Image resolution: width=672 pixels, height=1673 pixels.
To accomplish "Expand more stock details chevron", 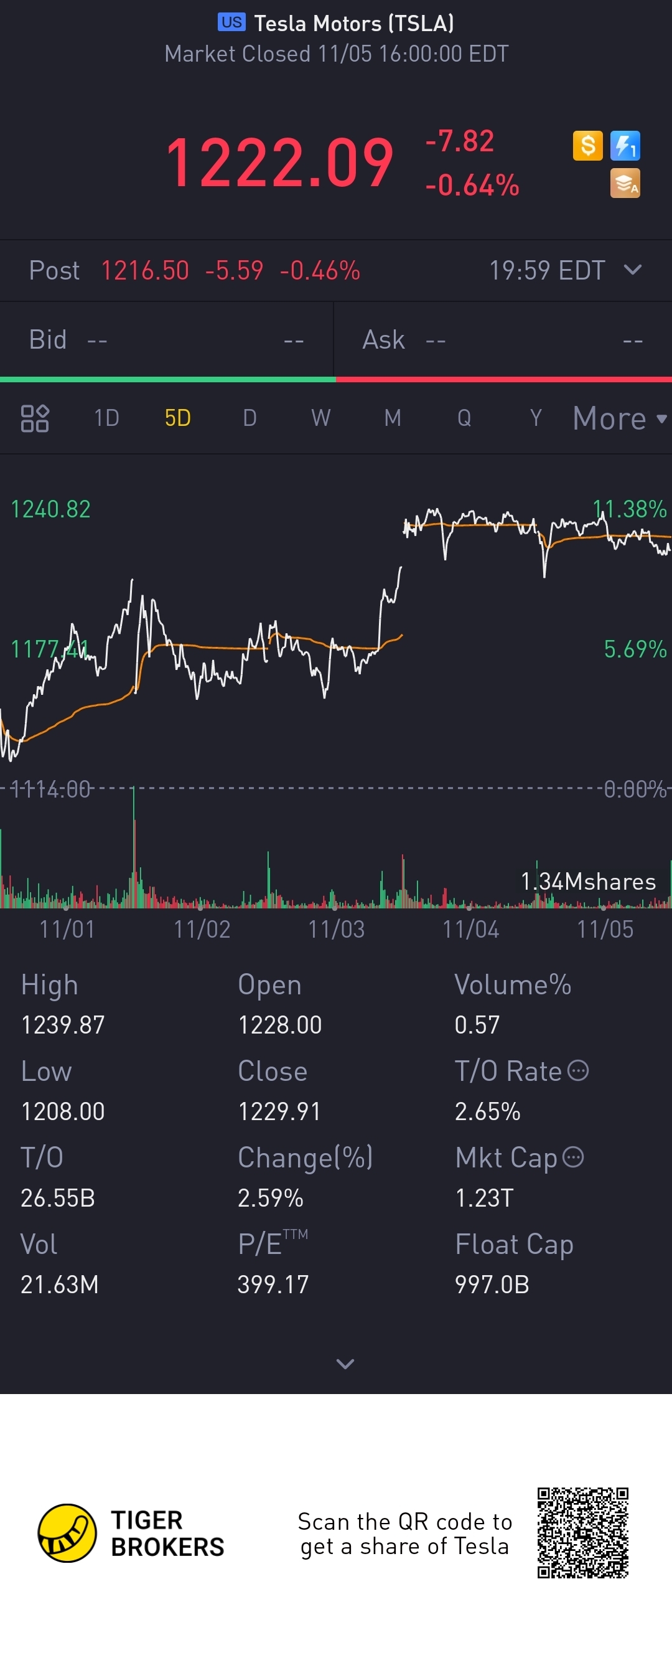I will [345, 1364].
